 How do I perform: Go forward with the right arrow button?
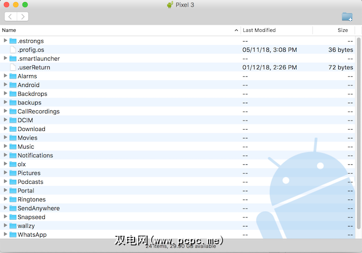tap(23, 17)
